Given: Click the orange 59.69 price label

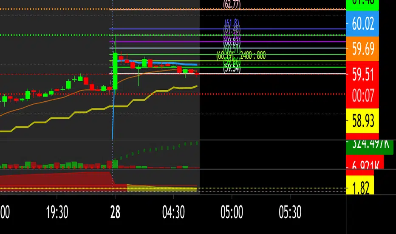Looking at the screenshot, I should coord(362,49).
